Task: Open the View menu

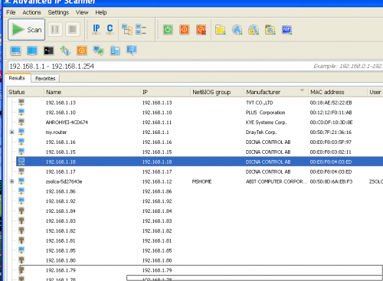Action: [x=82, y=12]
